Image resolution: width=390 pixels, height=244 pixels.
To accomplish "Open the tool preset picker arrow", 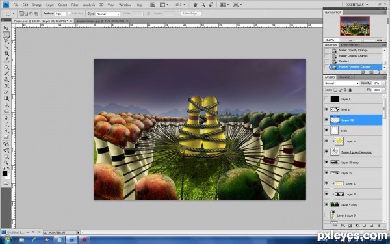I will coord(14,14).
